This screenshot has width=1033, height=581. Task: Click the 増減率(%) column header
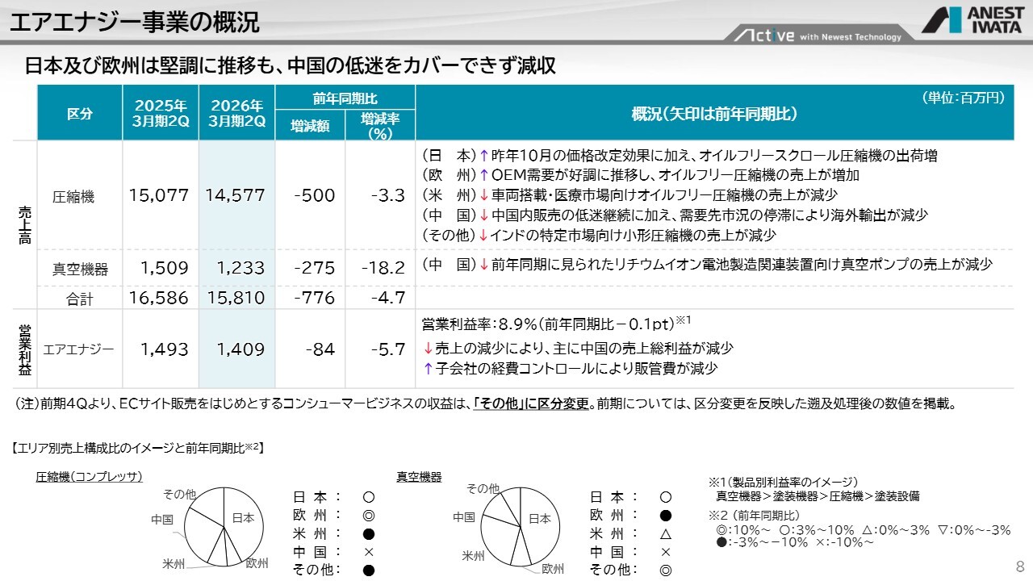[380, 126]
